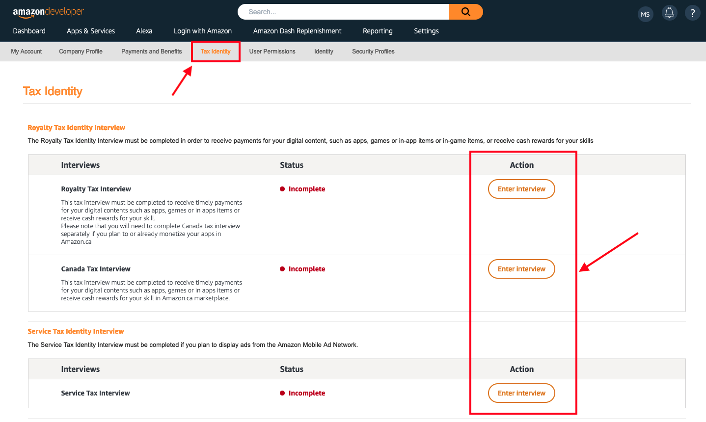Open Amazon Dash Replenishment
This screenshot has height=422, width=706.
(298, 31)
